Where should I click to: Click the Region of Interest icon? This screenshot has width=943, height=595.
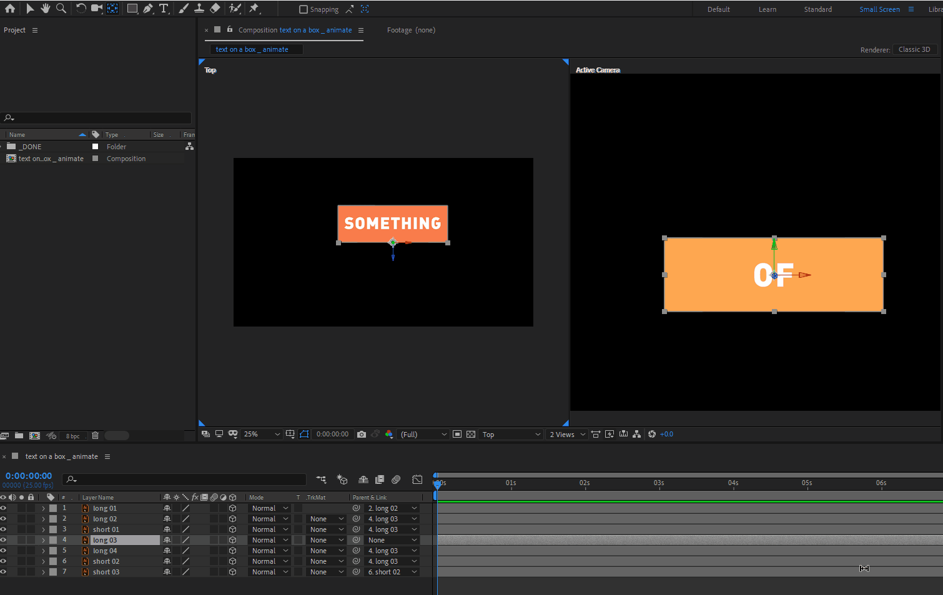pos(457,435)
